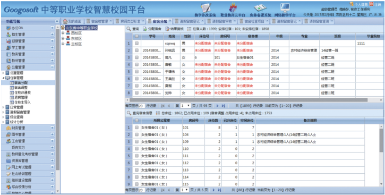Expand 图书管理 with its plus button

coord(52,134)
